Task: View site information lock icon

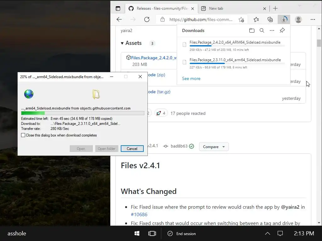Action: tap(163, 19)
